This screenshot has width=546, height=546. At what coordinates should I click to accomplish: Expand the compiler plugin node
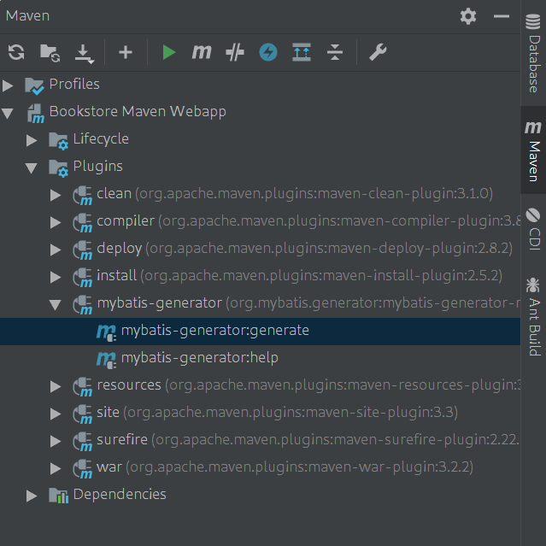pos(56,222)
